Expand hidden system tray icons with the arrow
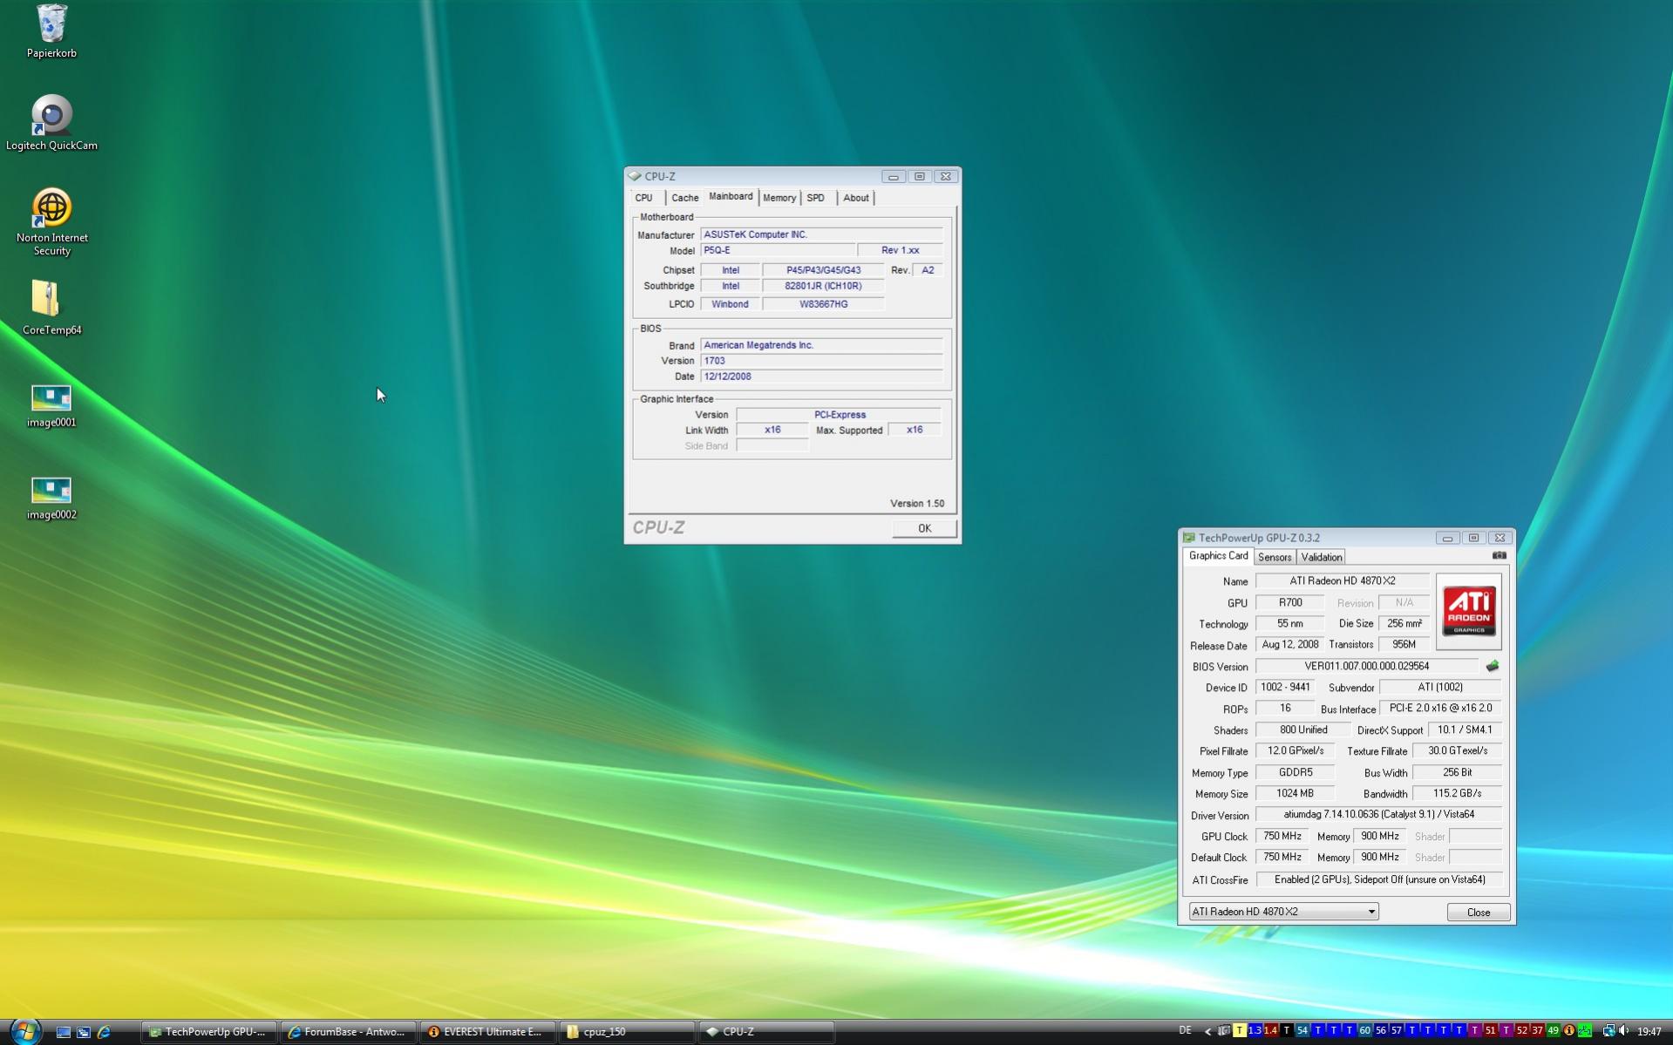 point(1207,1031)
